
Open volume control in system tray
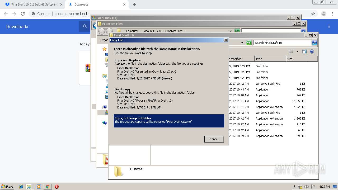[307, 187]
